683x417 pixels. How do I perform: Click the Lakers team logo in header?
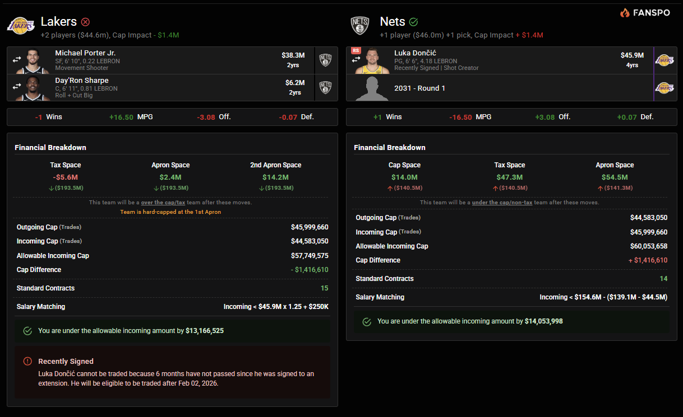coord(21,26)
